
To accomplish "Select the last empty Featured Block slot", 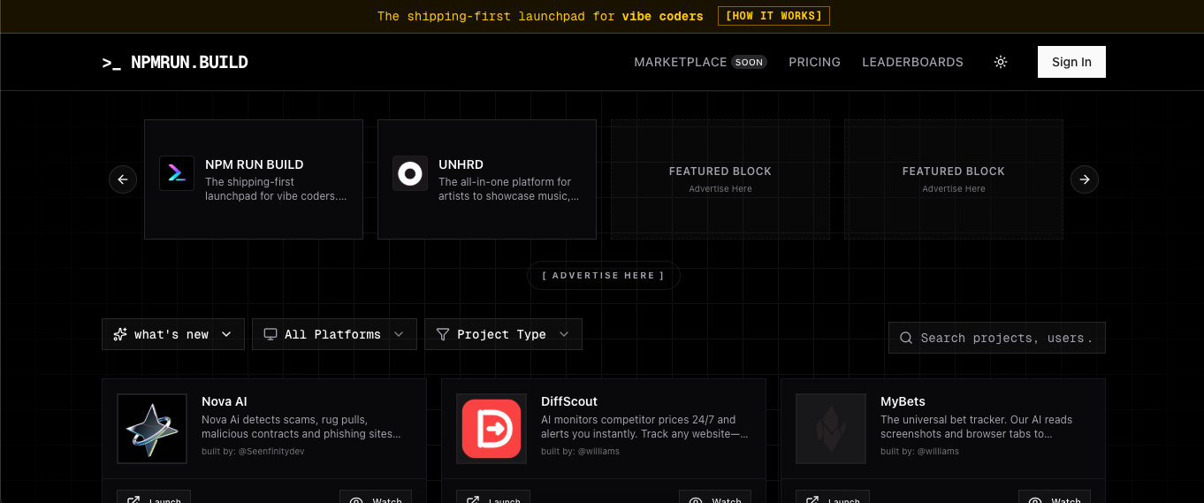I will 954,179.
